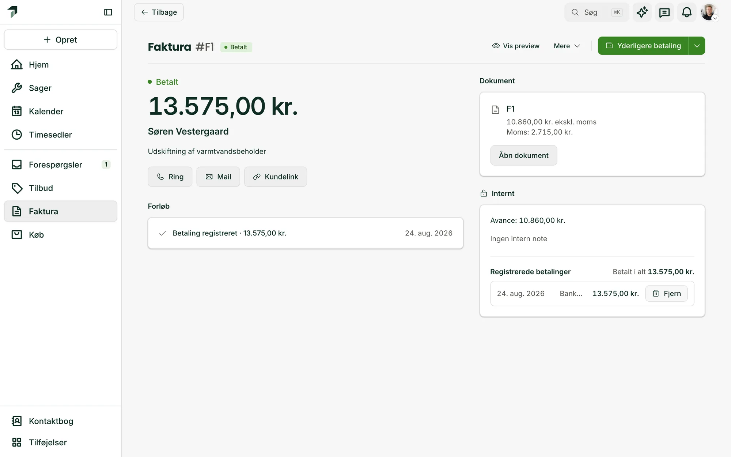
Task: Click the Mail button
Action: coord(218,177)
